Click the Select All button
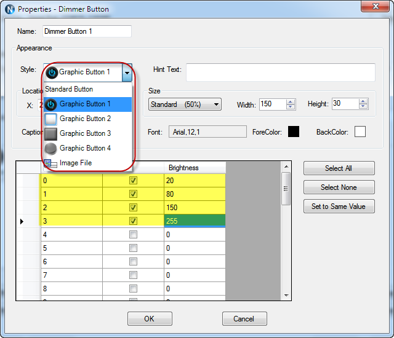 tap(339, 168)
